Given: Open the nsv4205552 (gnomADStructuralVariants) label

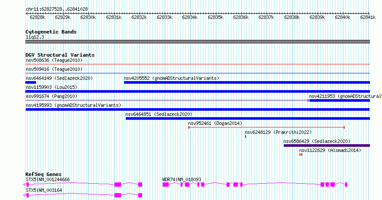Looking at the screenshot, I should tap(171, 78).
